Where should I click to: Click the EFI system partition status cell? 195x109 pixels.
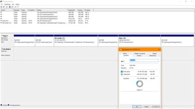[45, 14]
